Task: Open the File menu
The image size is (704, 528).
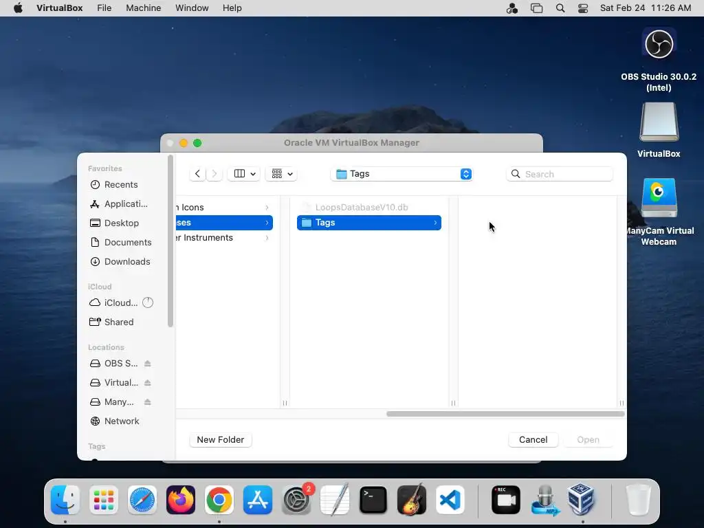Action: pos(104,8)
